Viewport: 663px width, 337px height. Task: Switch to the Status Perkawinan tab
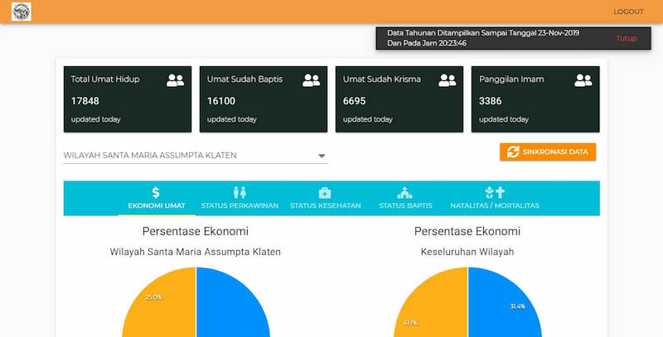[240, 205]
